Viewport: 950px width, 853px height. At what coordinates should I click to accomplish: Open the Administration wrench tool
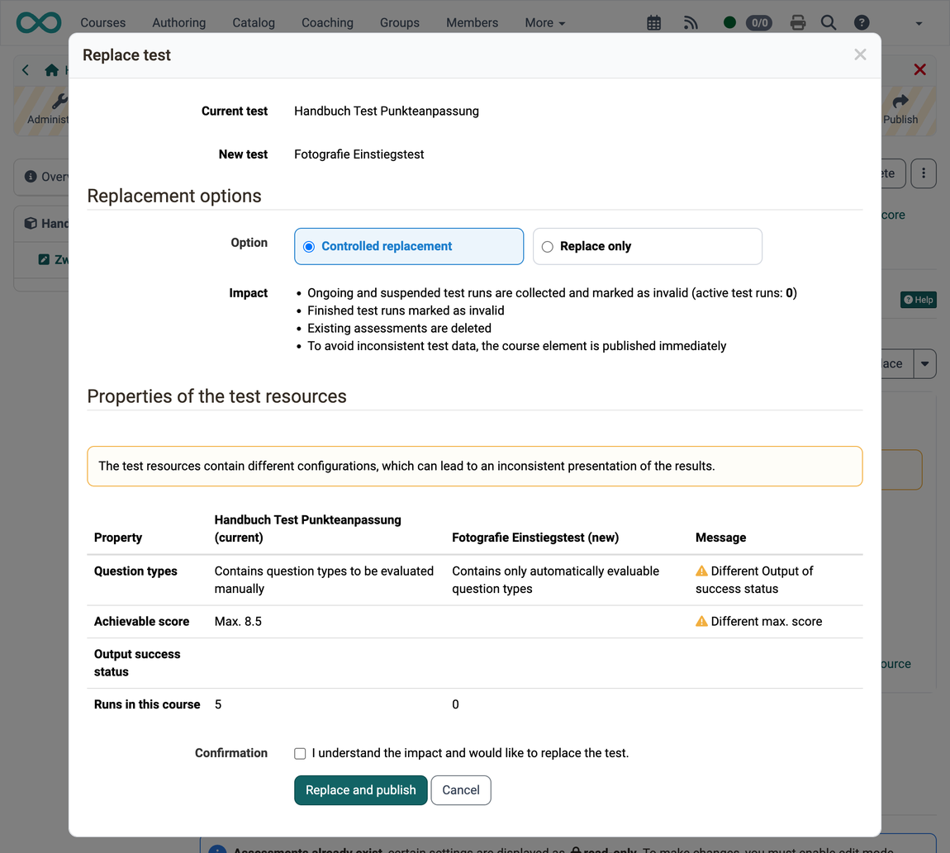59,101
